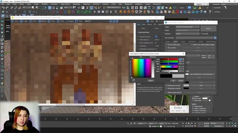Enable the Save File checkbox

click(x=202, y=34)
